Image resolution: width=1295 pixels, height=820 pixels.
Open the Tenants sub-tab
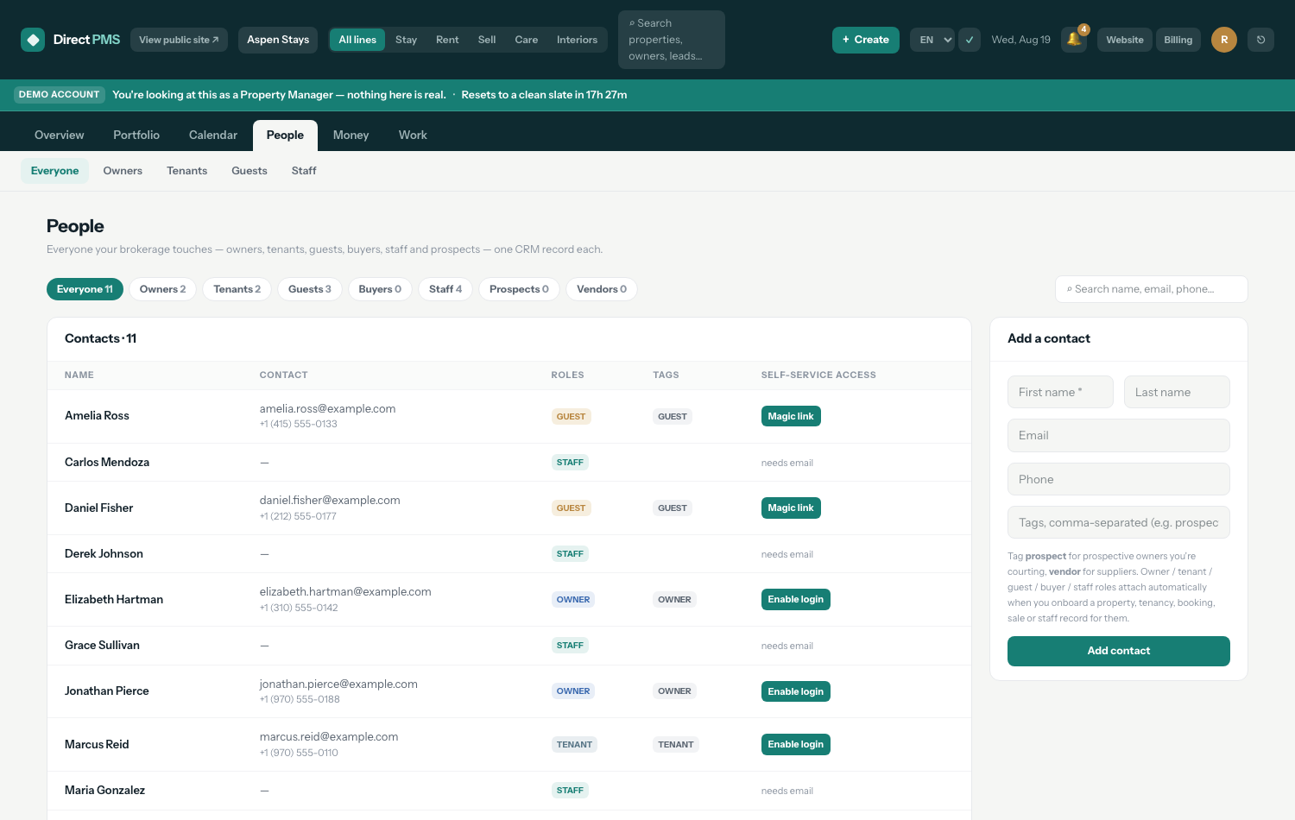click(187, 171)
